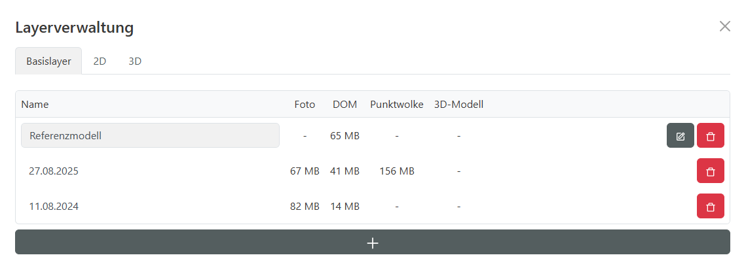This screenshot has height=270, width=746.
Task: Click the 82 MB Foto size value
Action: pos(305,207)
